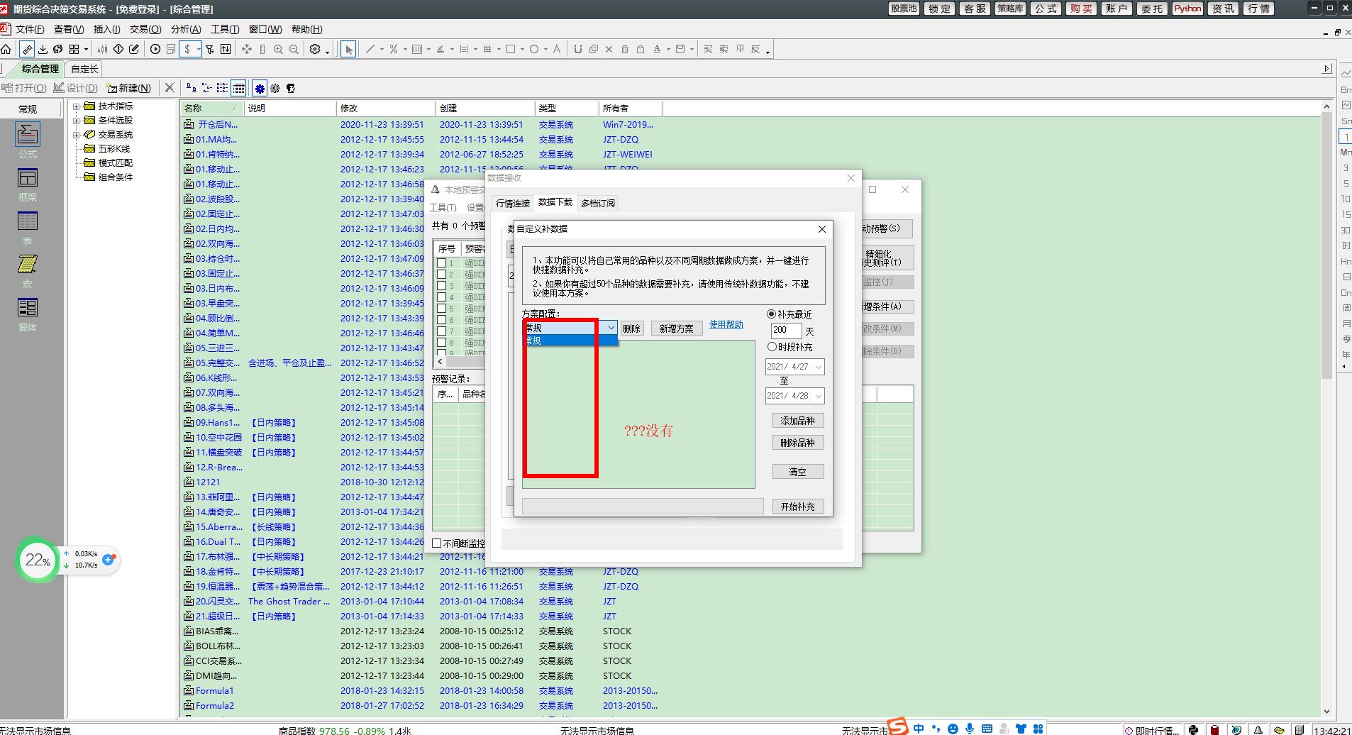
Task: Switch to the 行情连接 tab
Action: point(513,203)
